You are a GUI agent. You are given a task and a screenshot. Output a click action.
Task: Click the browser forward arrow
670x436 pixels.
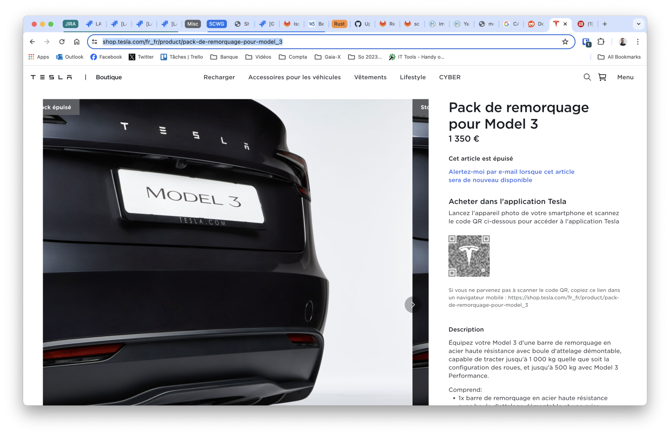point(47,42)
